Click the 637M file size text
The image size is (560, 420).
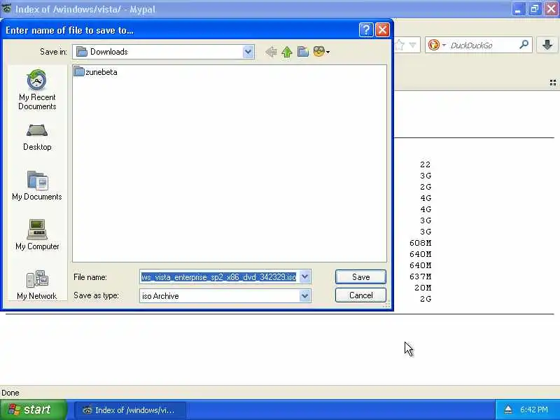421,276
